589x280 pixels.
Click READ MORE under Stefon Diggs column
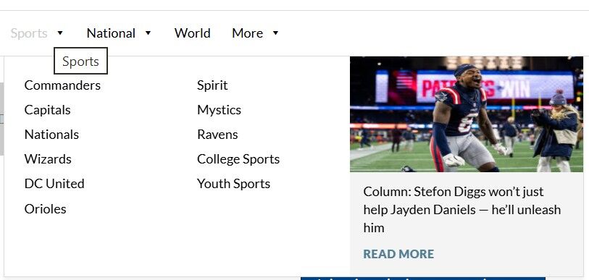coord(398,254)
